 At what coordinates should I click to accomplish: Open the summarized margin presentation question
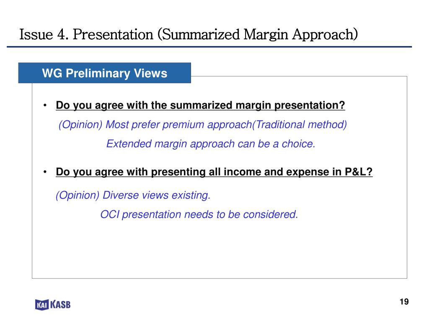coord(200,105)
